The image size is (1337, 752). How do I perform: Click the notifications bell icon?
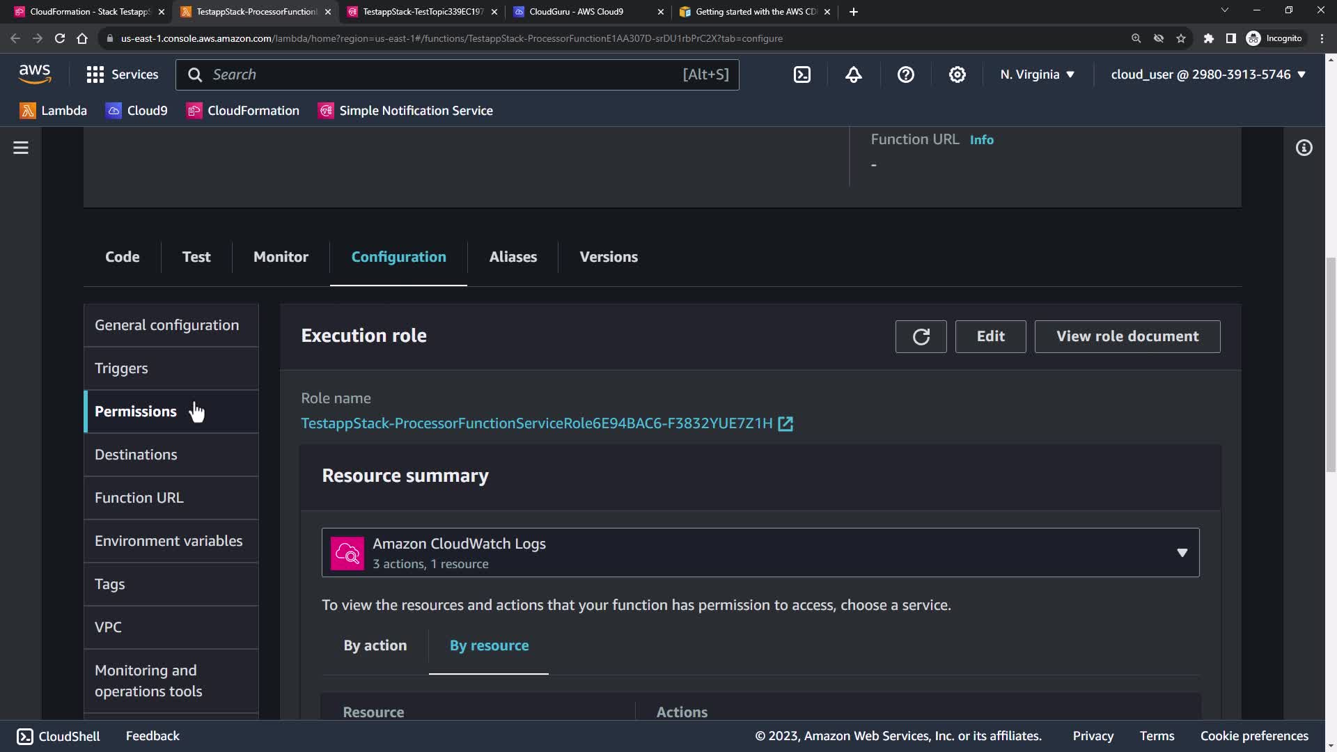[854, 75]
